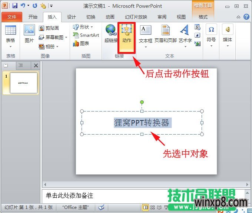Insert slide number icon
Screen dimensions: 252x213
point(198,35)
